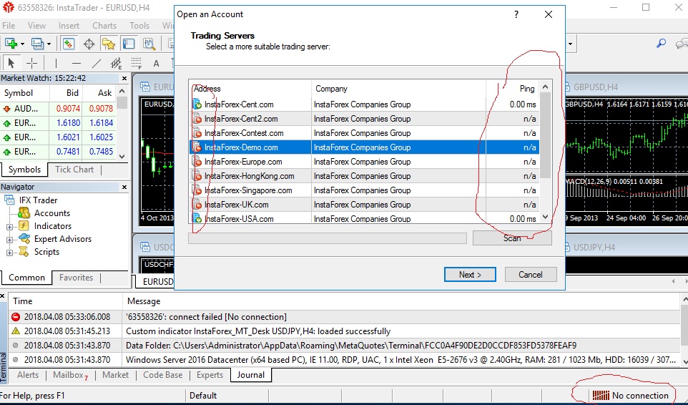Select the Text label tool
Image resolution: width=688 pixels, height=405 pixels.
[x=156, y=63]
